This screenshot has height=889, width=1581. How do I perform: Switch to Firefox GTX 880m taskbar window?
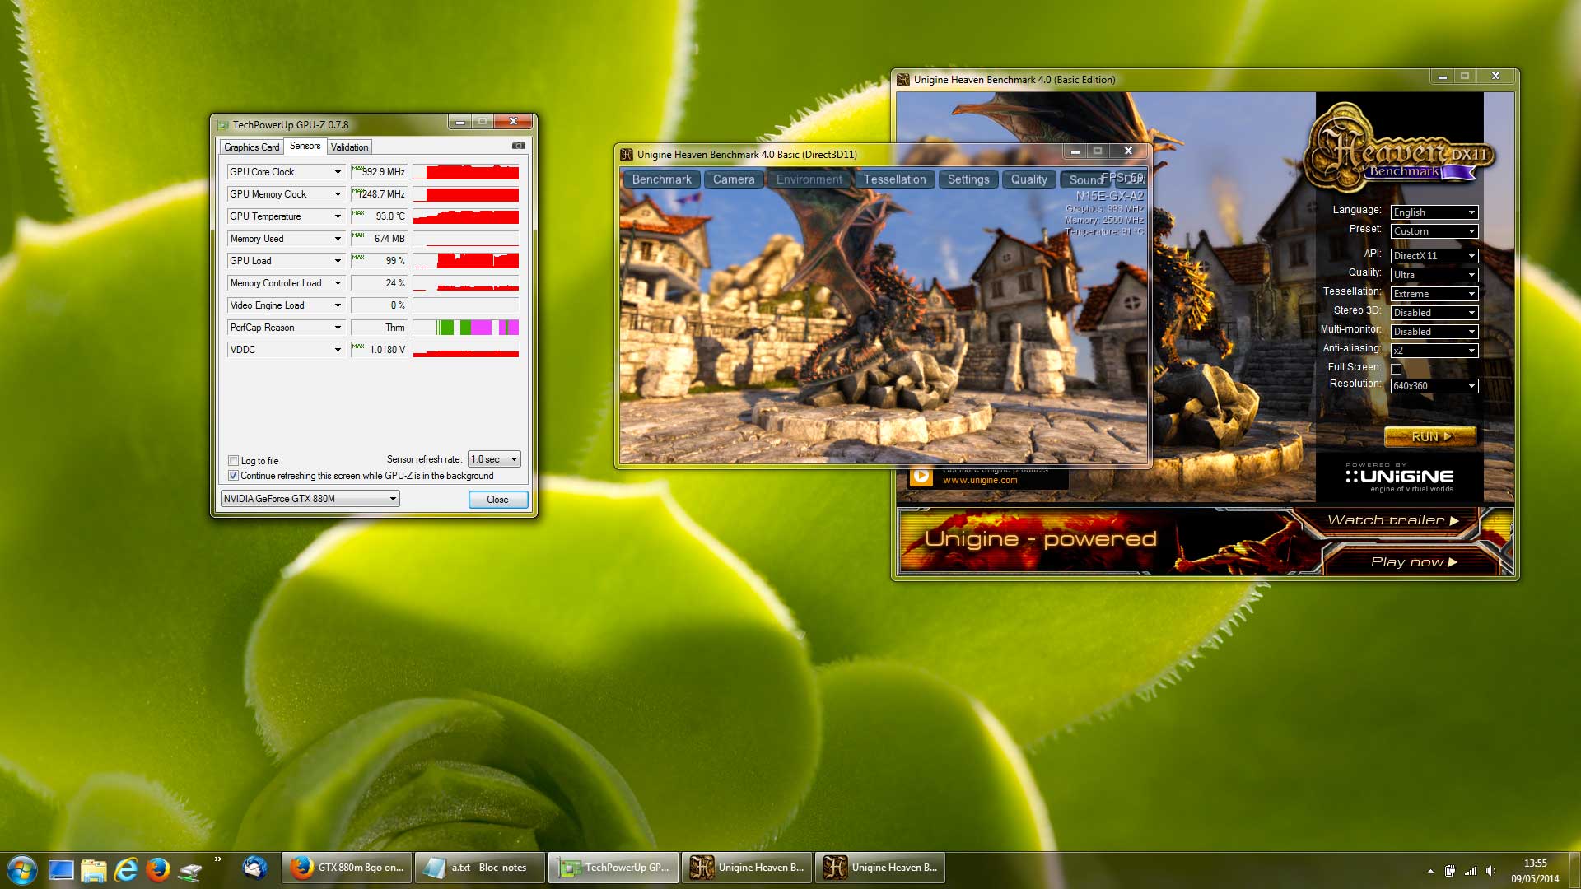click(347, 868)
